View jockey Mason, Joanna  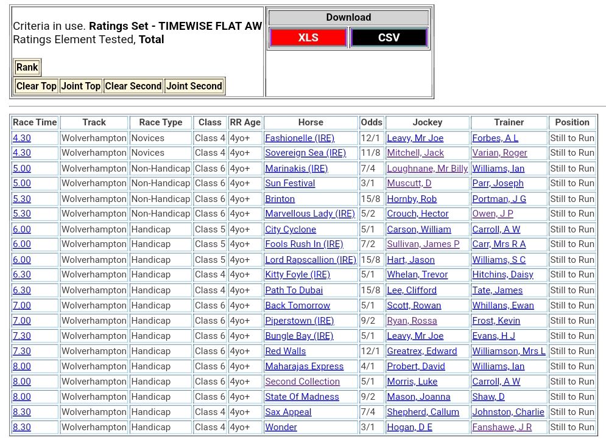pyautogui.click(x=418, y=397)
